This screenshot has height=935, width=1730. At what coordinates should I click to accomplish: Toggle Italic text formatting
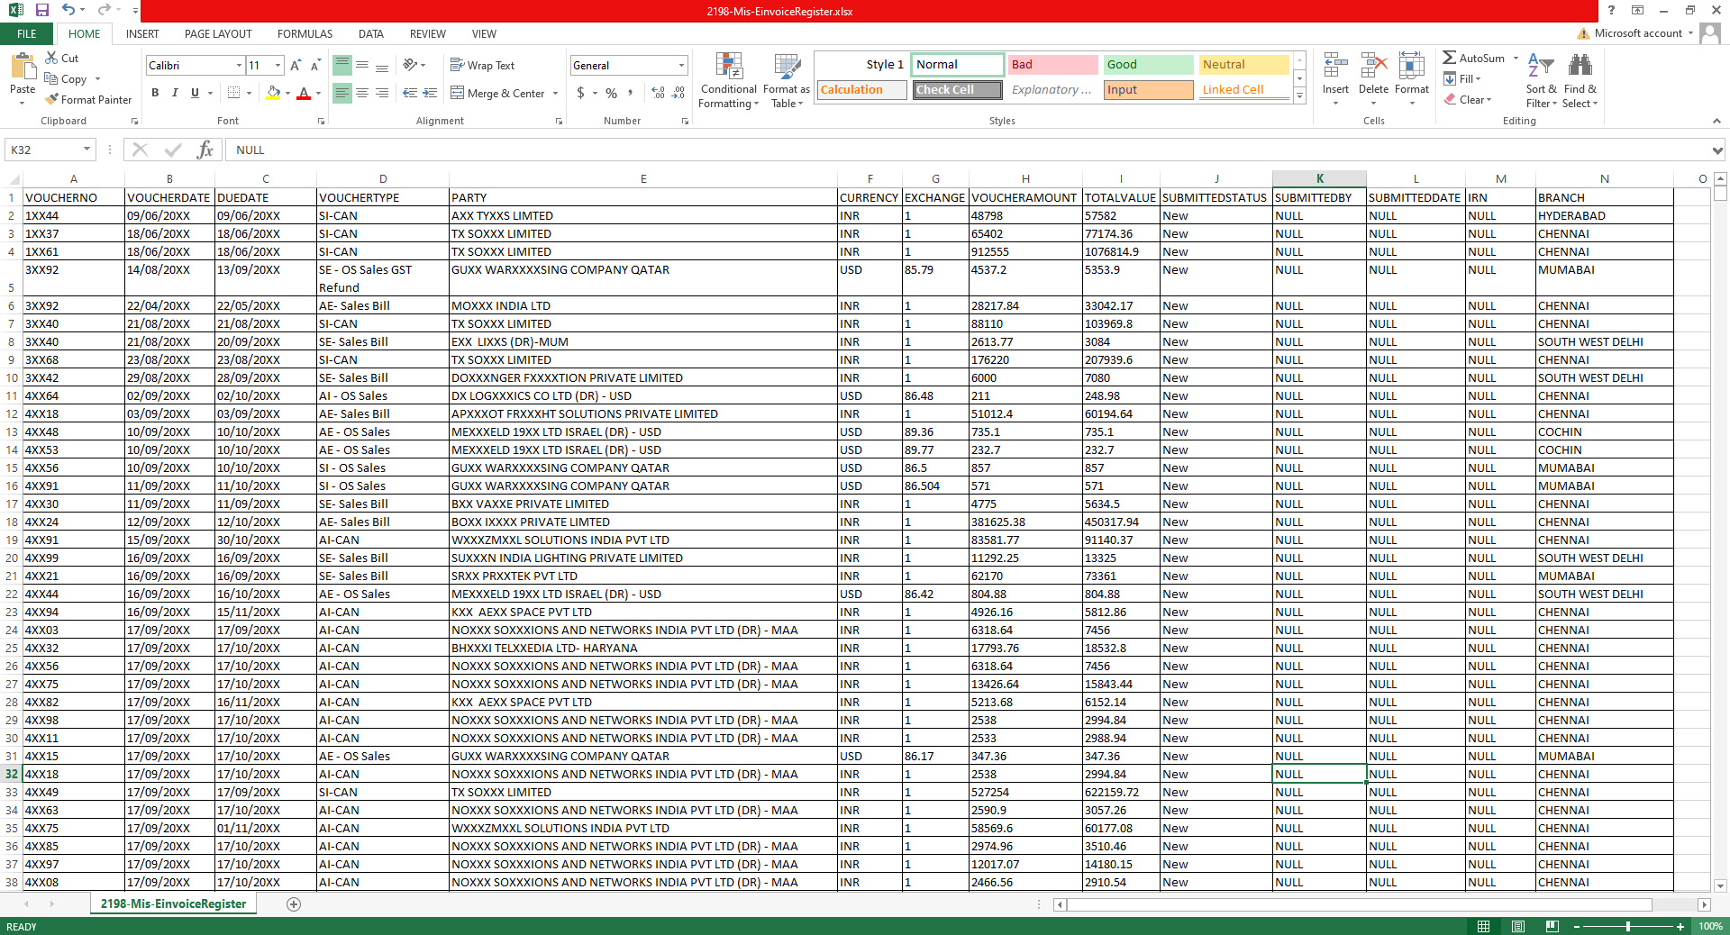pyautogui.click(x=175, y=93)
